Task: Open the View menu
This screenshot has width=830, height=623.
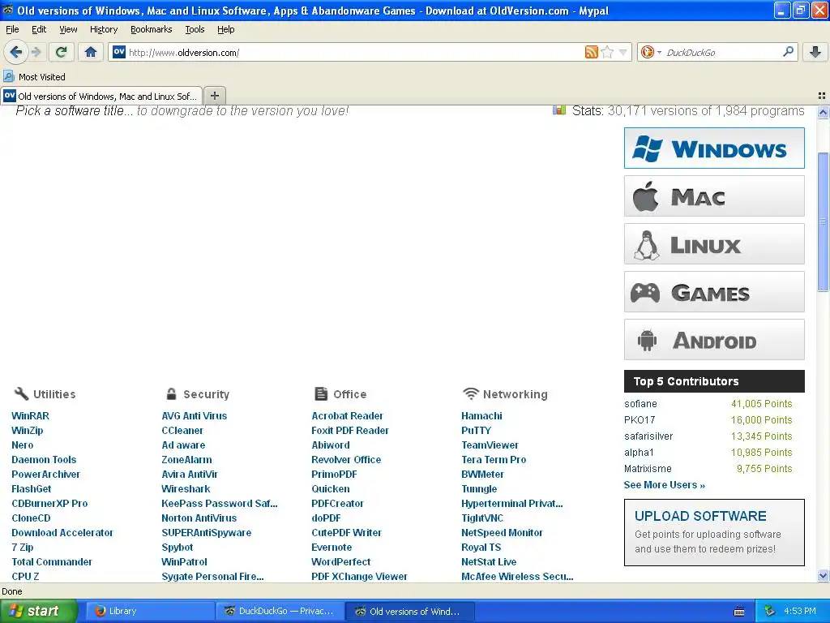Action: tap(68, 29)
